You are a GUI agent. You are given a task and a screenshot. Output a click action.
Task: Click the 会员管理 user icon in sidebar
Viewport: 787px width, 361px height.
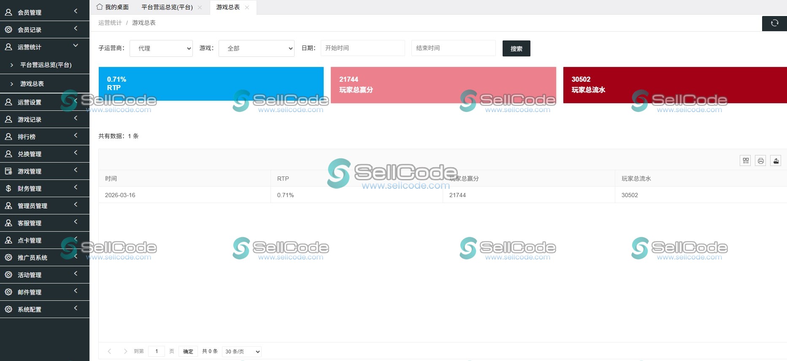coord(8,12)
